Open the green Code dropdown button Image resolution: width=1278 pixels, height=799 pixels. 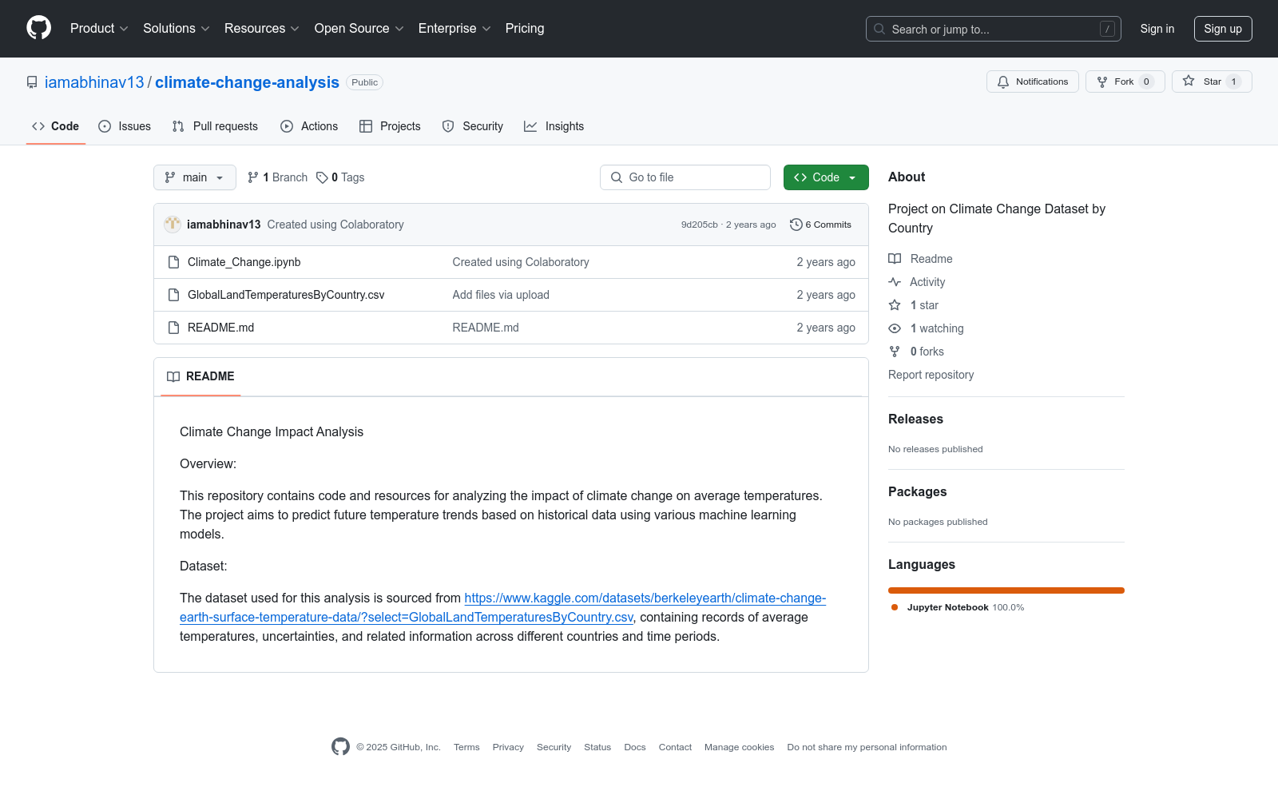[826, 177]
